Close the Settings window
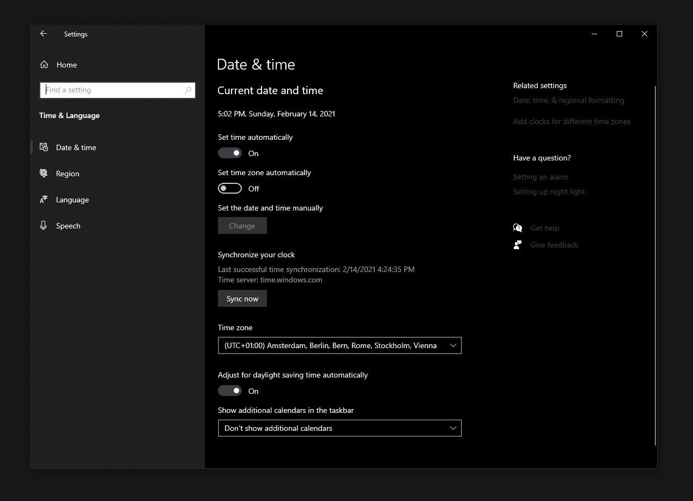The height and width of the screenshot is (501, 693). [x=645, y=34]
